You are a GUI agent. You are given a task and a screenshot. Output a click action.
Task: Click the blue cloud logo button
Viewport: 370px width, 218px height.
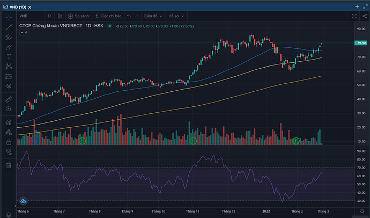[24, 201]
